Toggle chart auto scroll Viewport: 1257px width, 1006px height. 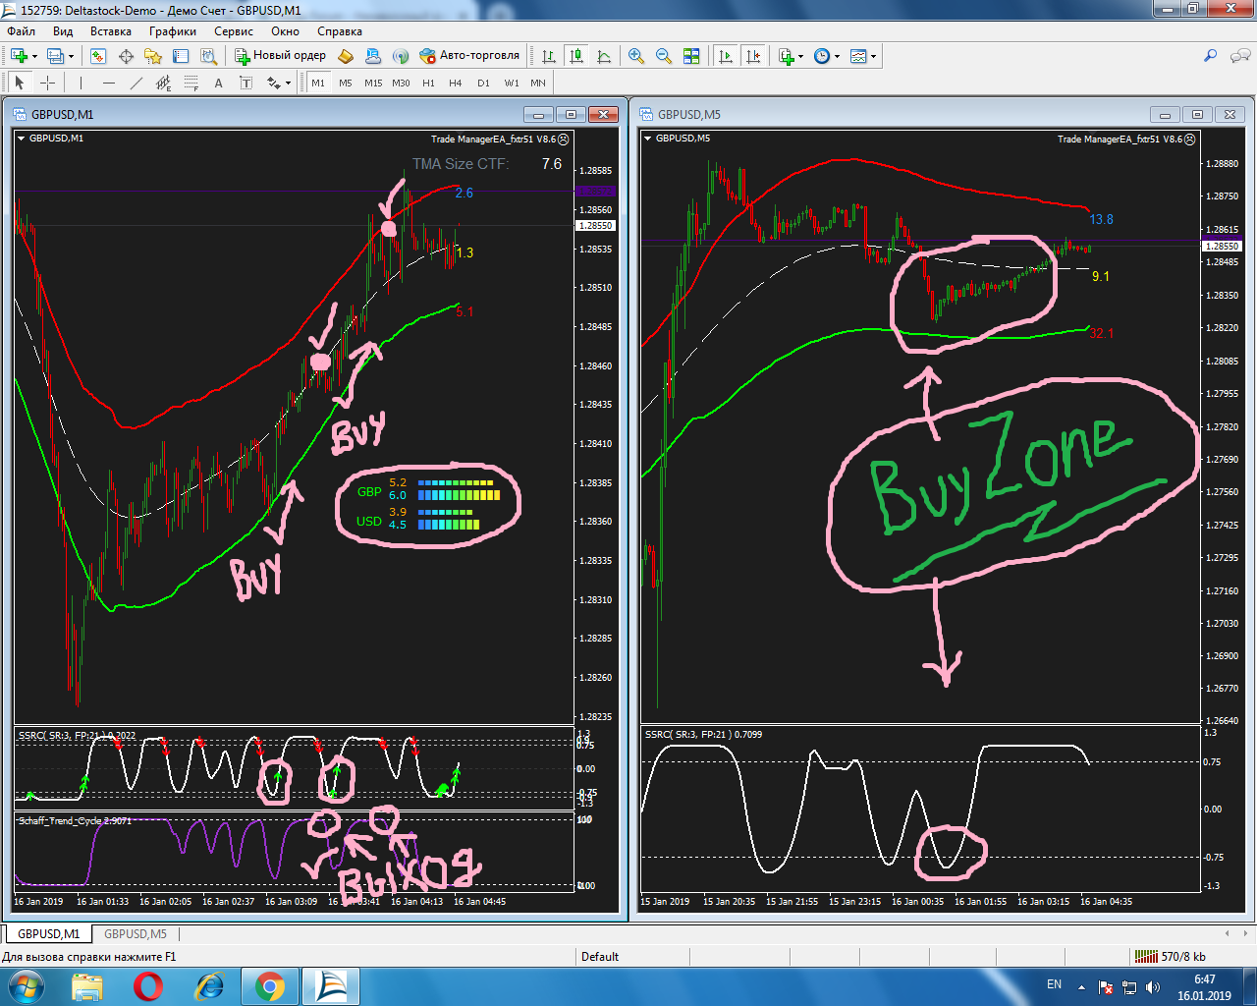726,56
